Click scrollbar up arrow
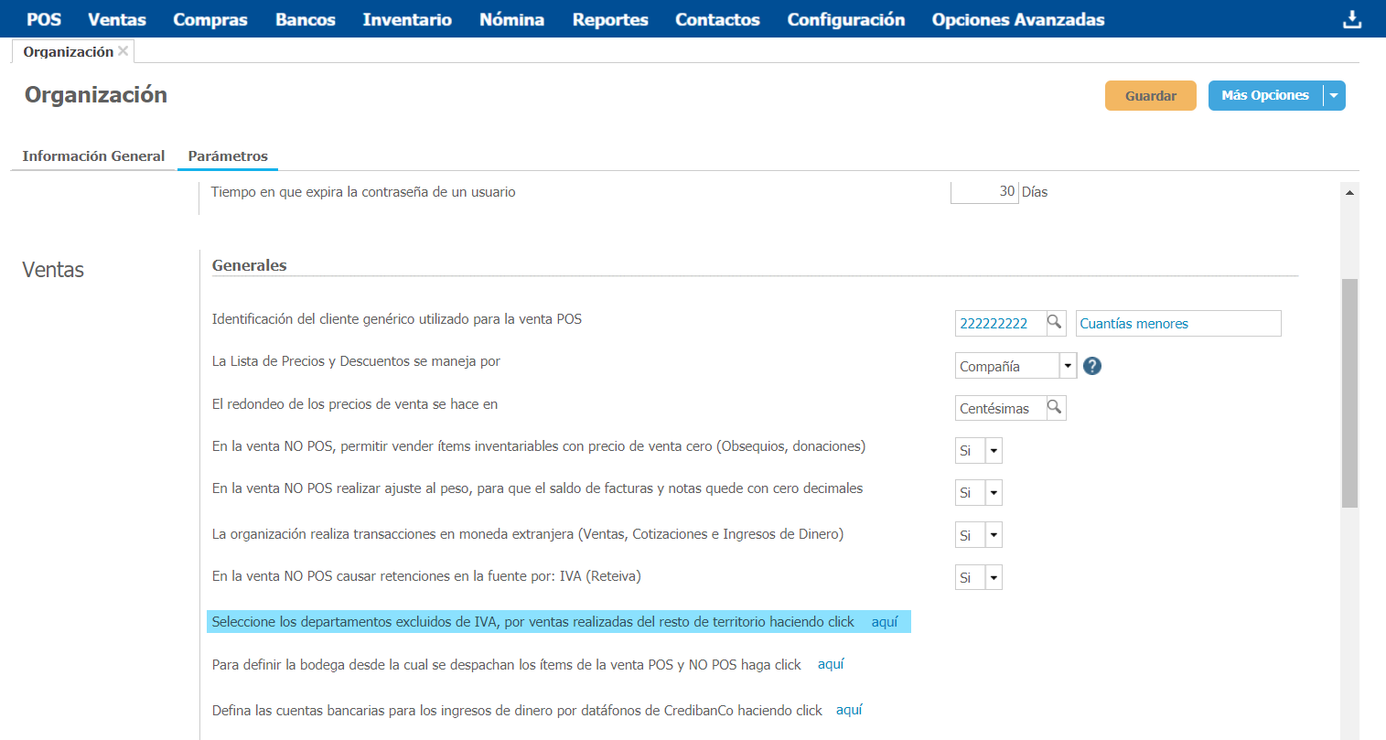This screenshot has height=740, width=1386. pyautogui.click(x=1349, y=192)
